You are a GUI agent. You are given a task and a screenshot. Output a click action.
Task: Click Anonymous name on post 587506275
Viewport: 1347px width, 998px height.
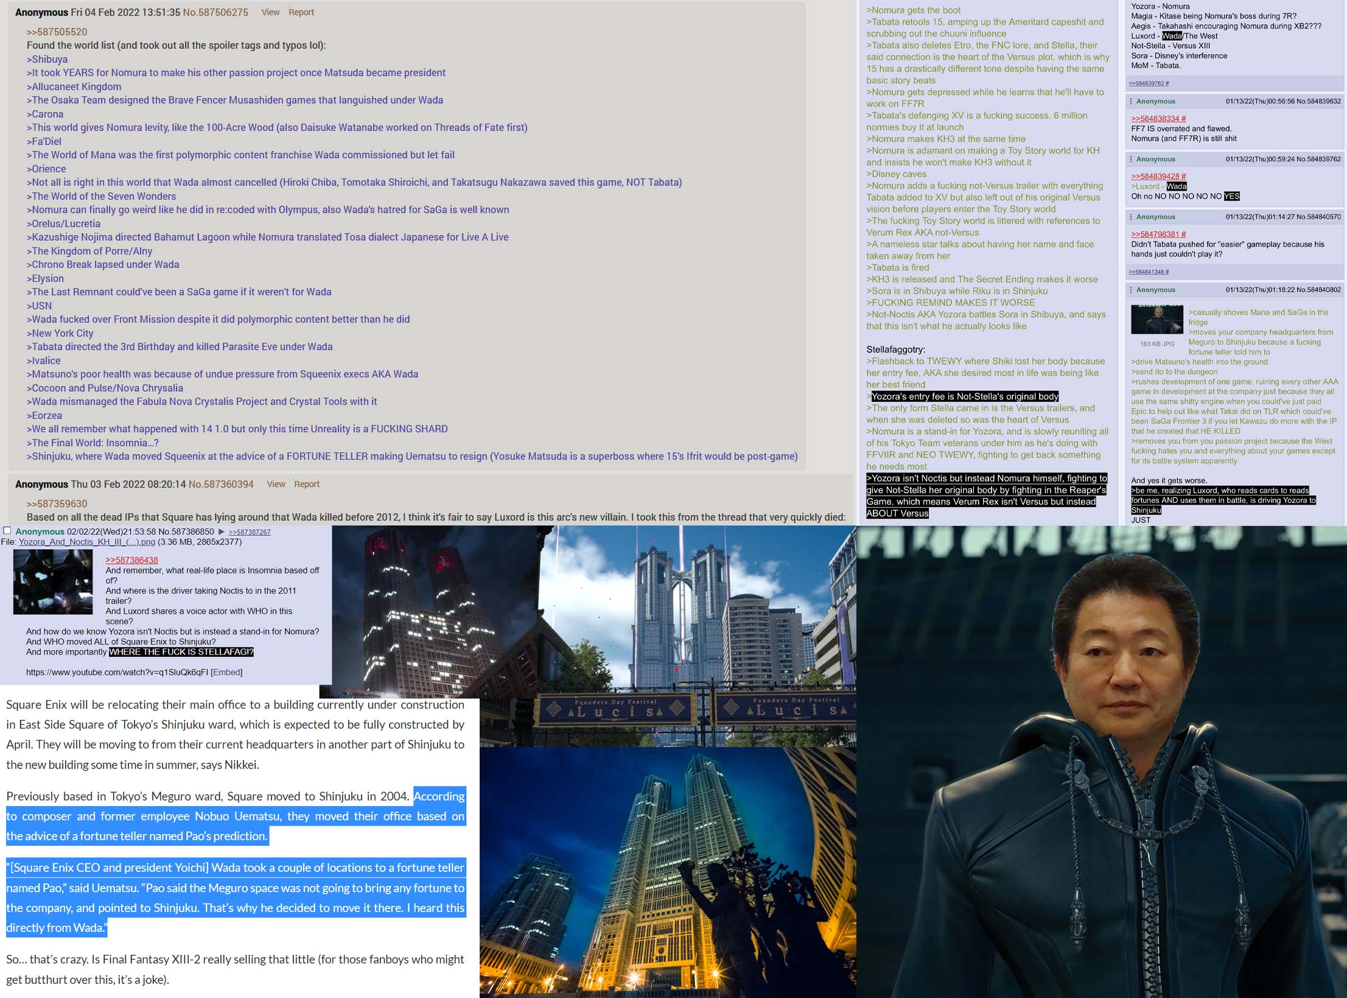tap(41, 12)
